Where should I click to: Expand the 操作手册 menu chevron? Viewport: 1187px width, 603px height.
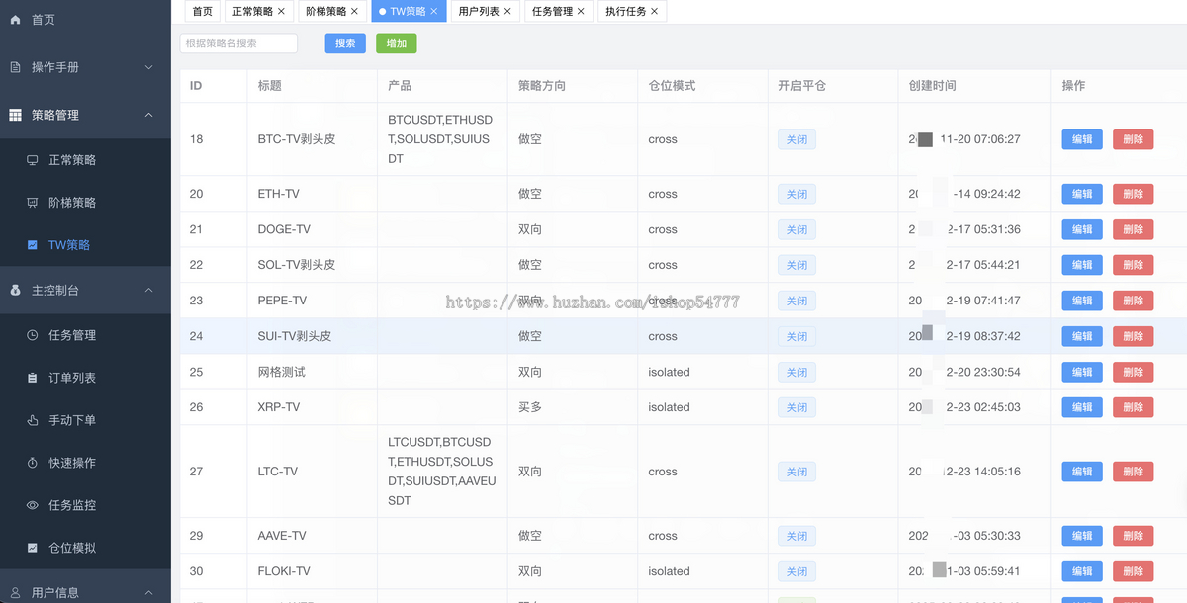click(149, 67)
